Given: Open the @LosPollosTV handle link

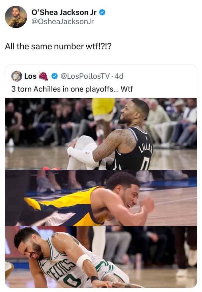Looking at the screenshot, I should (85, 76).
